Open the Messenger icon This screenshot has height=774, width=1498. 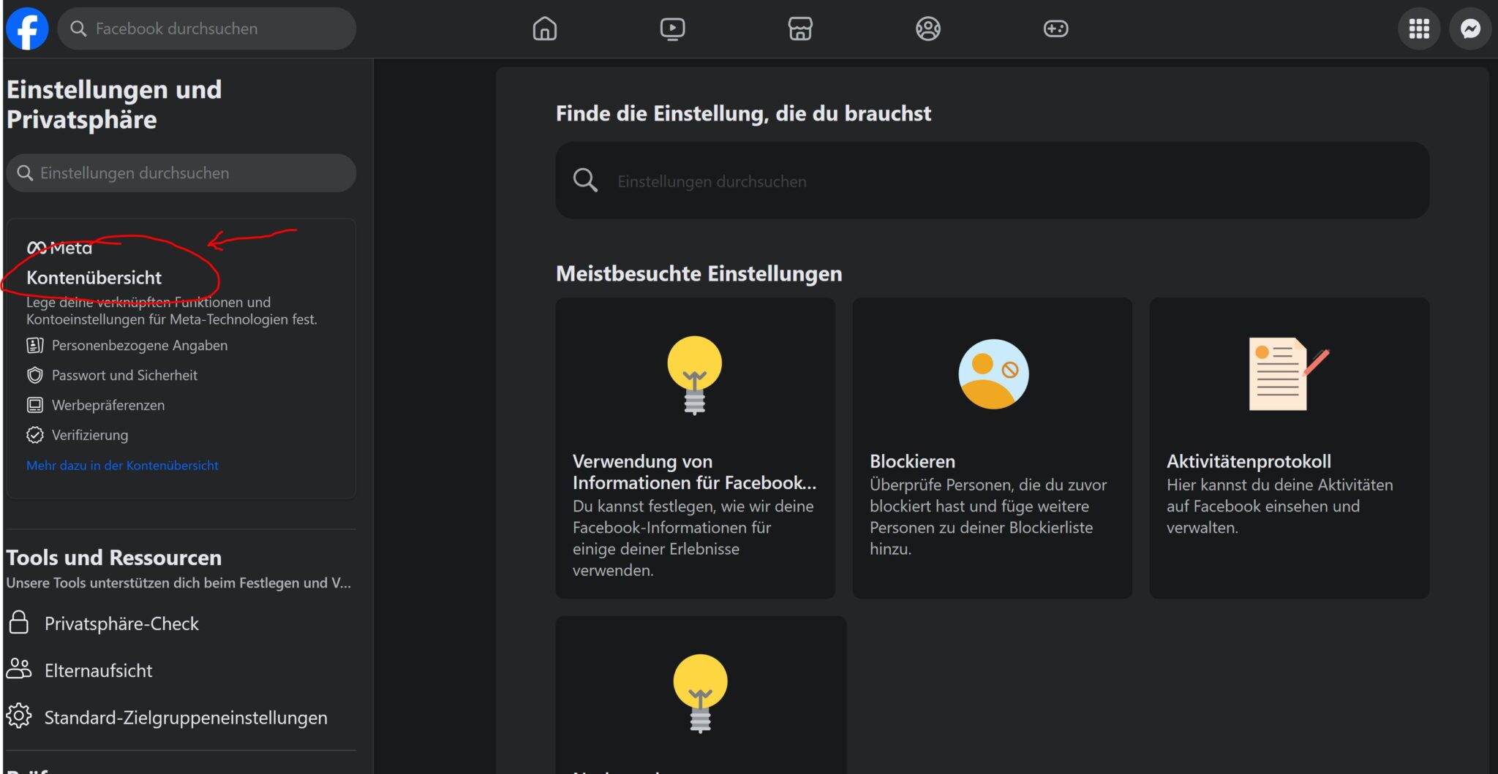click(1470, 29)
